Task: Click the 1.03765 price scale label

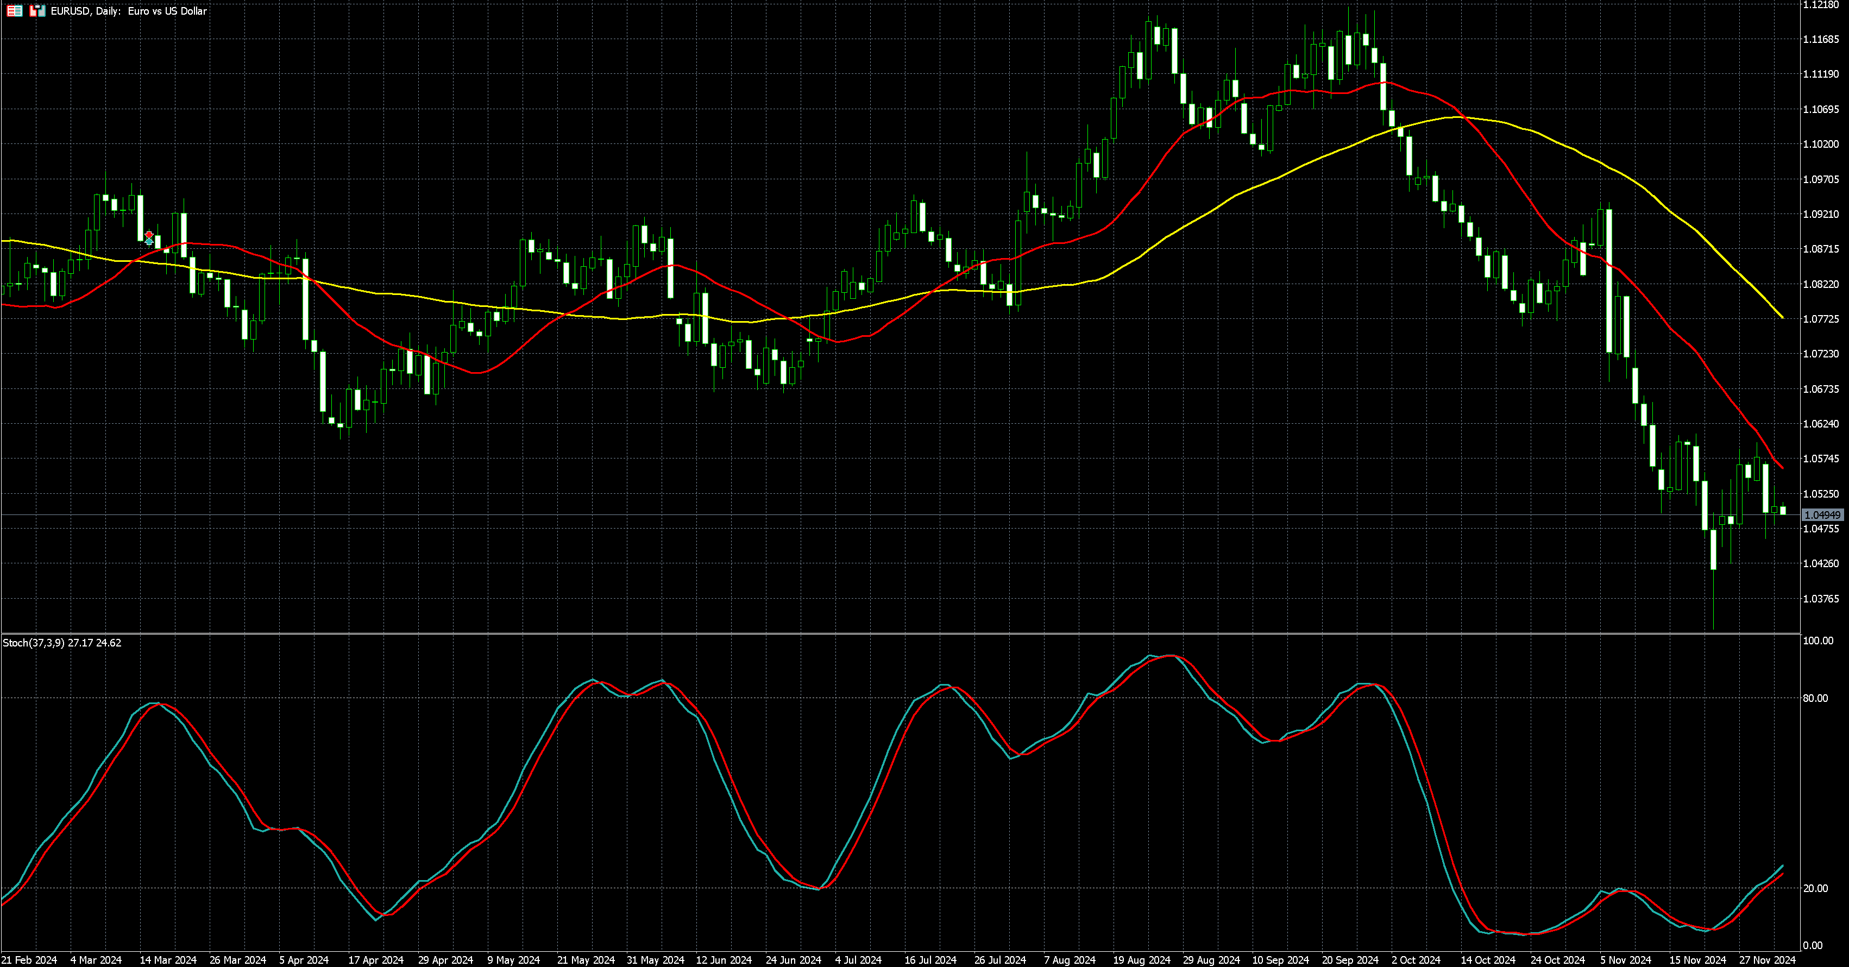Action: point(1820,598)
